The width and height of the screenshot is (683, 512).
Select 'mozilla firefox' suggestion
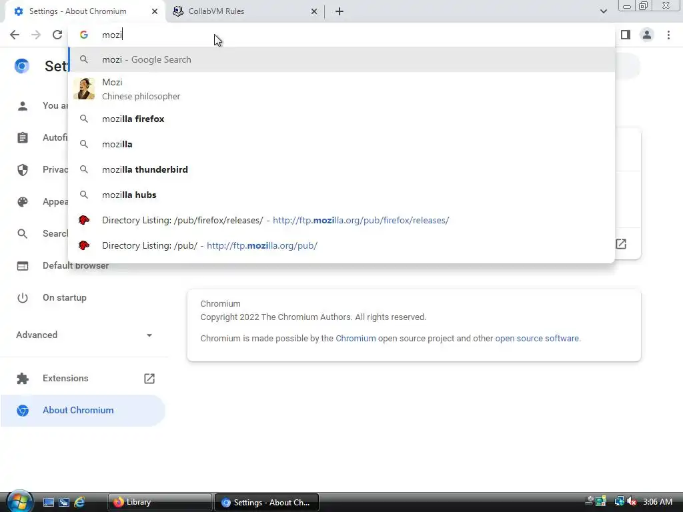tap(341, 119)
